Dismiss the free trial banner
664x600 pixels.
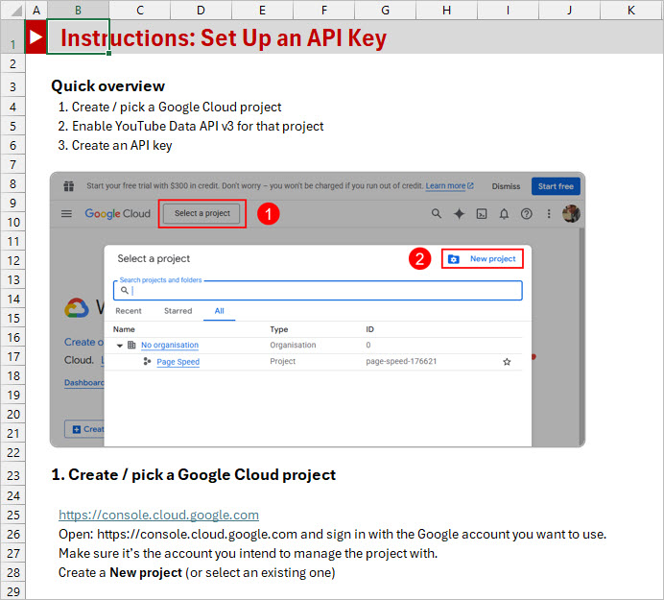coord(506,186)
